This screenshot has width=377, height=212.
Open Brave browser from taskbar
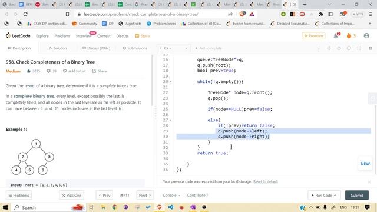point(160,207)
